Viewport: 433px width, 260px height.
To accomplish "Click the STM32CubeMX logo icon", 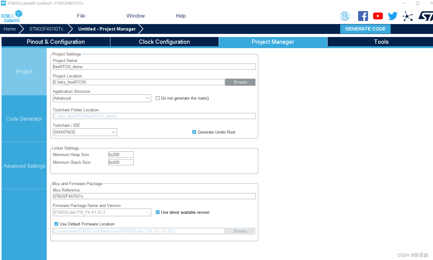I will click(12, 16).
